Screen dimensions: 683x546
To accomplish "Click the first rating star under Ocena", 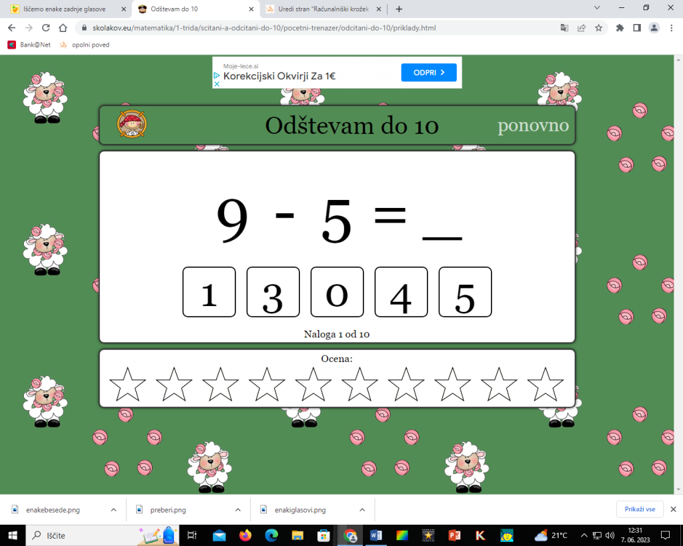I will pos(127,385).
